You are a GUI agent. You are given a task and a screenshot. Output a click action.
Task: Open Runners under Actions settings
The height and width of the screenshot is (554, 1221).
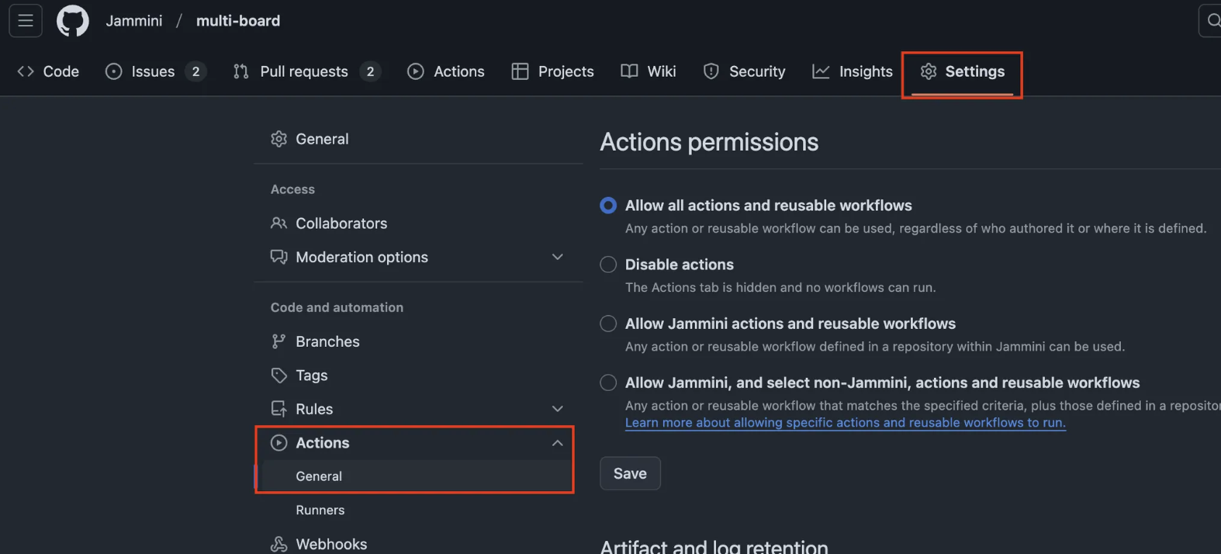pyautogui.click(x=320, y=510)
